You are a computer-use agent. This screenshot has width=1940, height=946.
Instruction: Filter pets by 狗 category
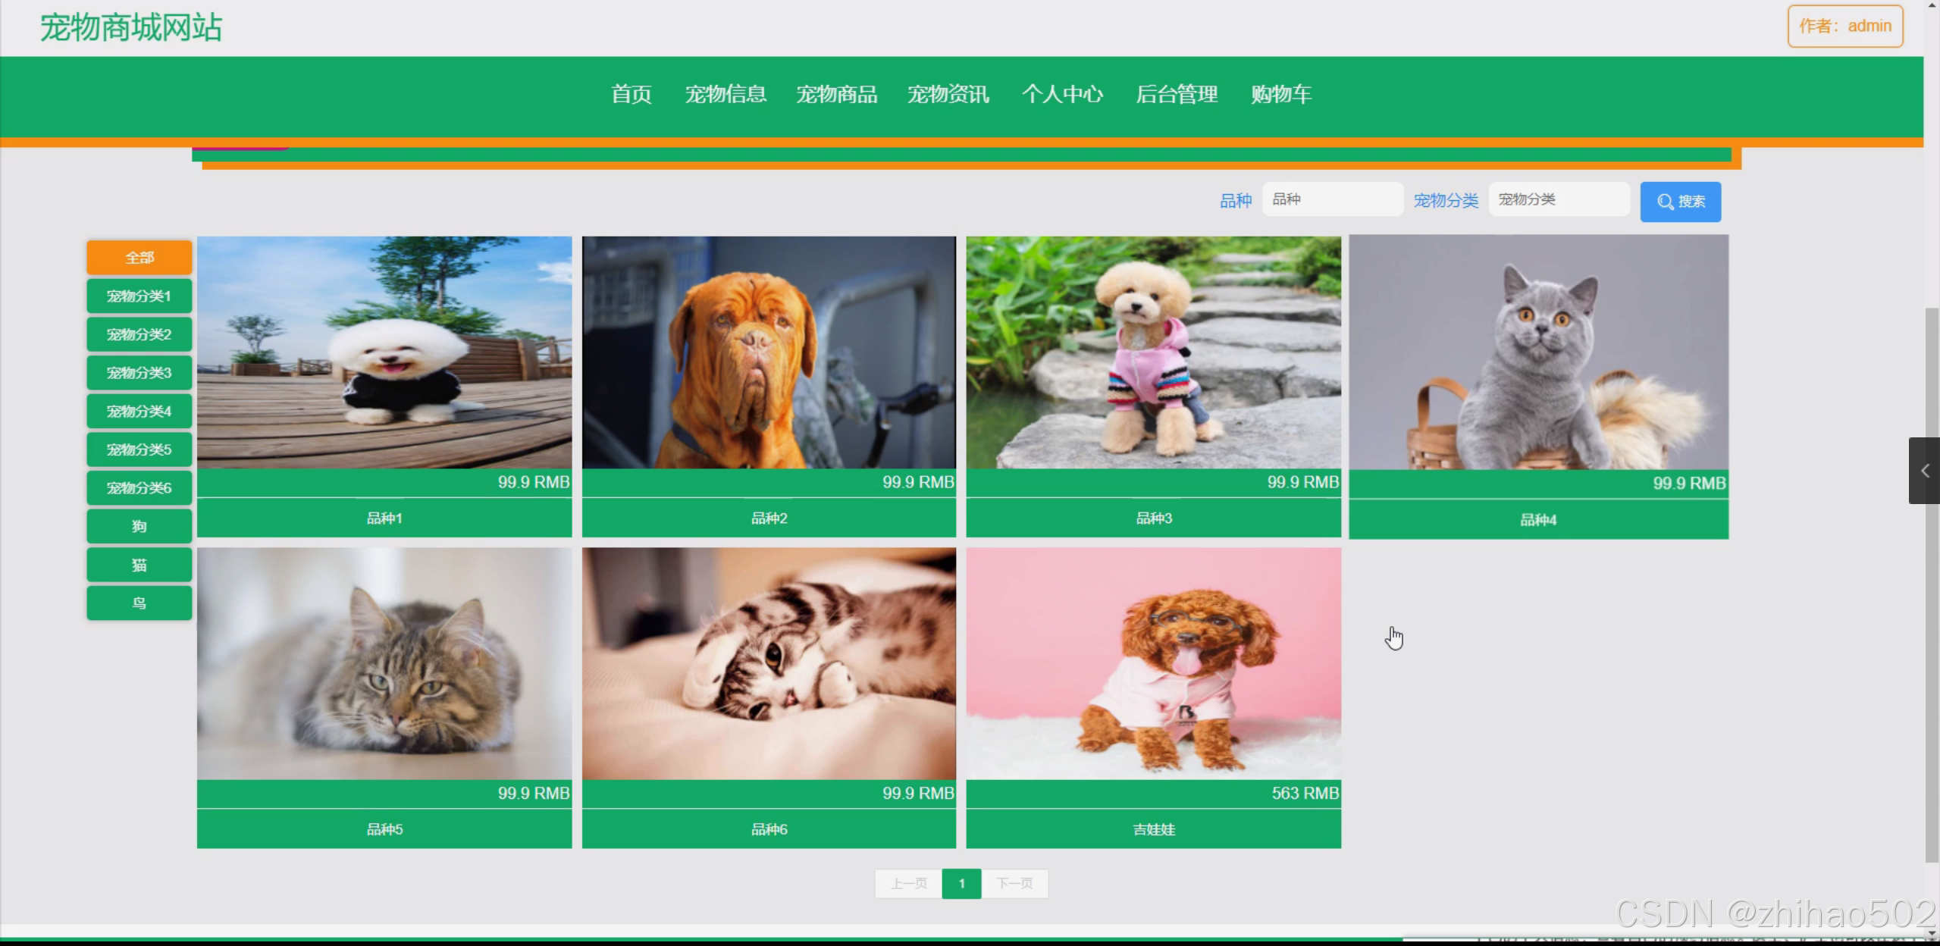click(139, 527)
